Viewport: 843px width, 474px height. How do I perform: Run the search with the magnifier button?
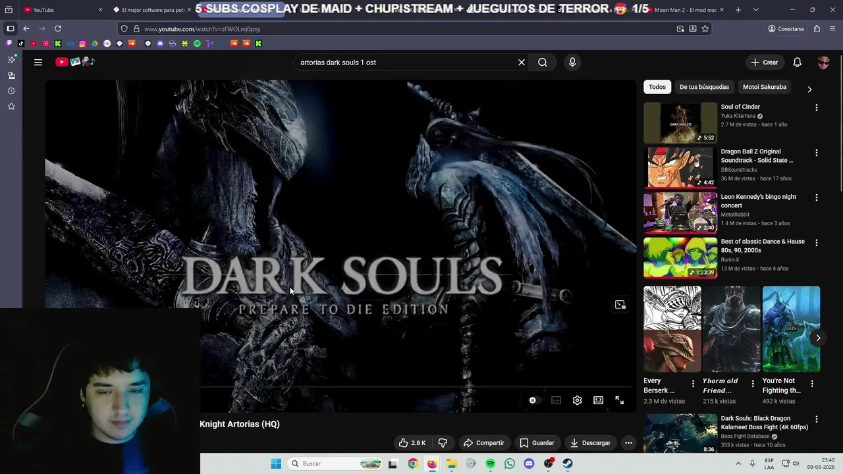[x=543, y=62]
